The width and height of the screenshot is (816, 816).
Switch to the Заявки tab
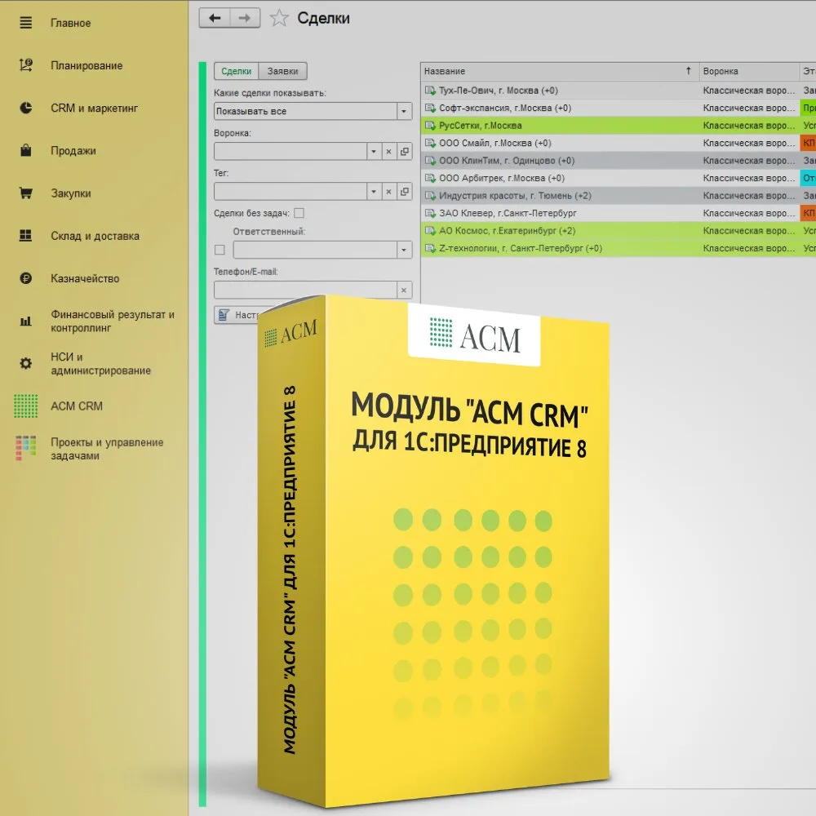[x=282, y=71]
